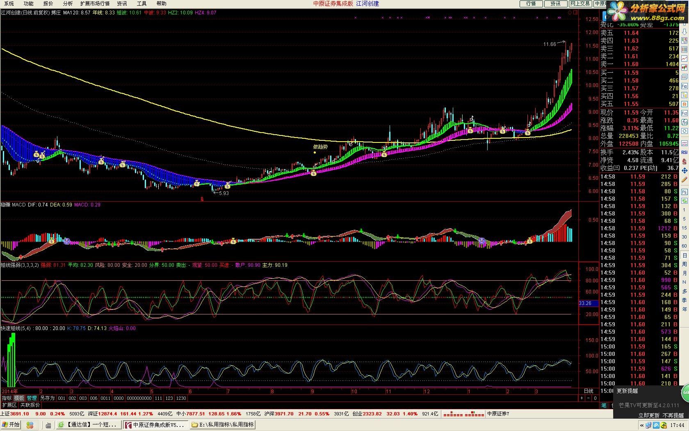689x431 pixels.
Task: Select template 1230
Action: point(181,398)
